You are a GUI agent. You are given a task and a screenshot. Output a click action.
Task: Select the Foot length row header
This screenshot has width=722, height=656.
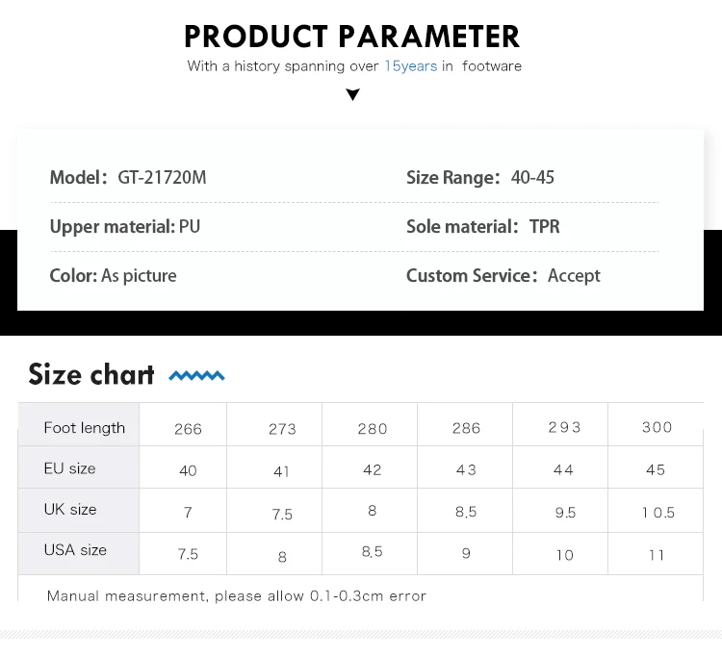point(79,424)
